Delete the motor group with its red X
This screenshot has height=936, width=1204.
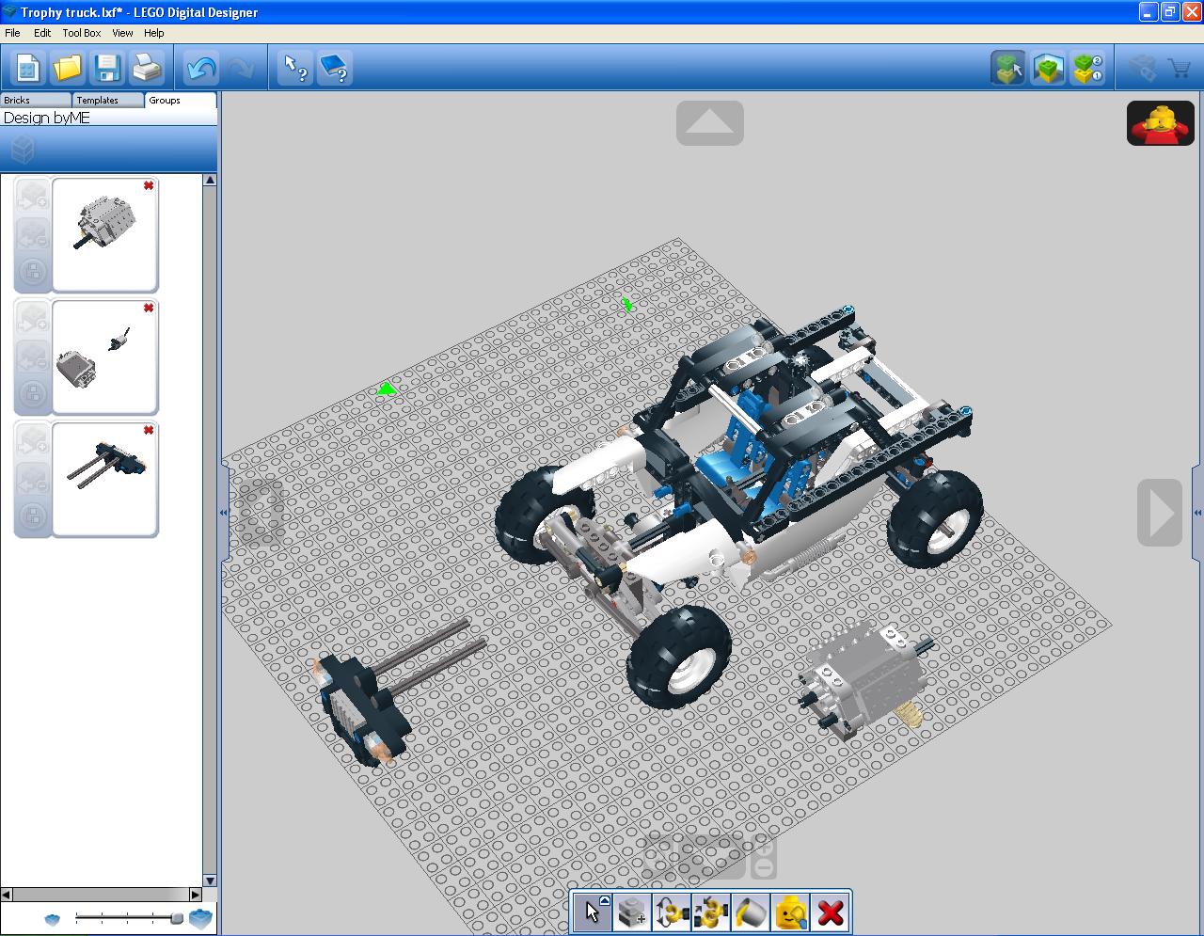[x=149, y=186]
